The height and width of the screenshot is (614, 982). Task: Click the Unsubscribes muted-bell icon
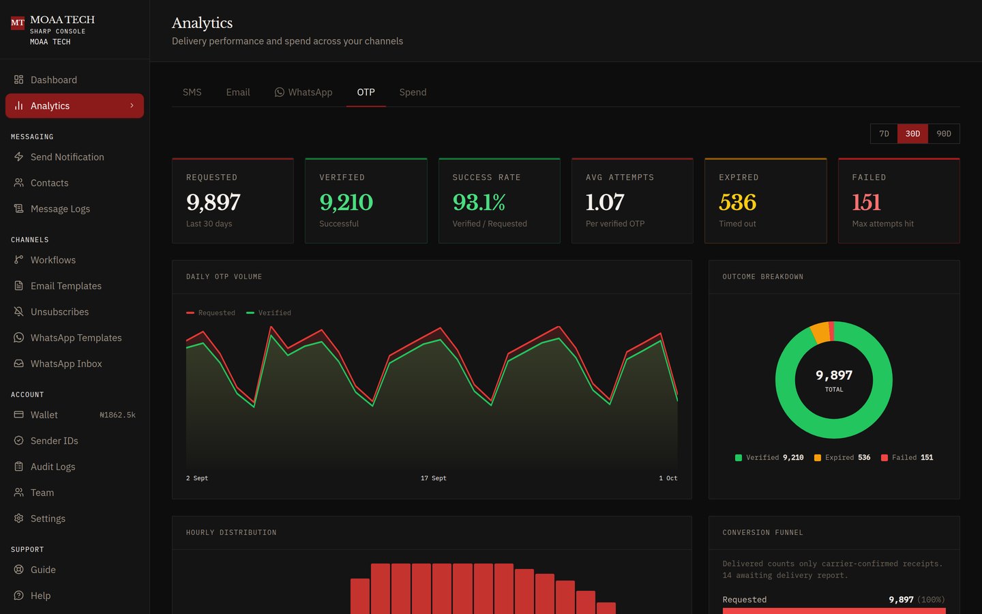point(18,312)
